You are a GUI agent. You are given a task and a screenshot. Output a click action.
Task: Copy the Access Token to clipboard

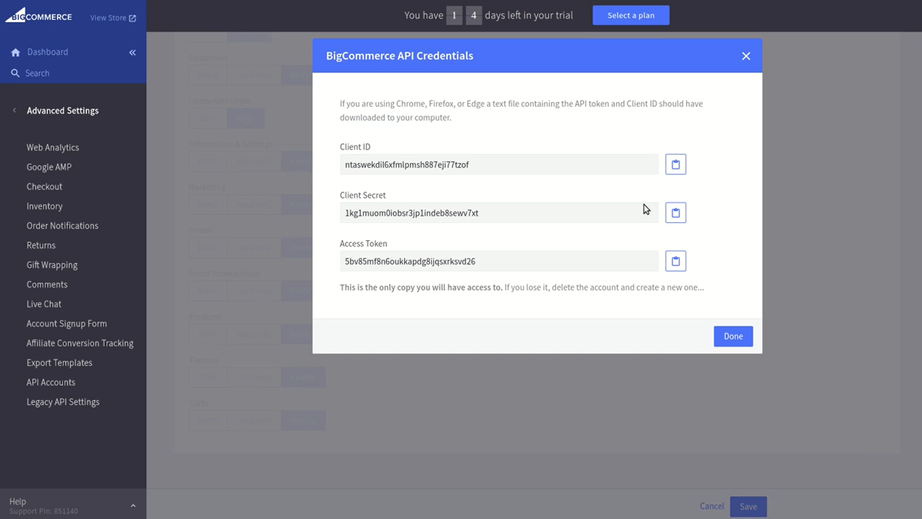pyautogui.click(x=675, y=261)
